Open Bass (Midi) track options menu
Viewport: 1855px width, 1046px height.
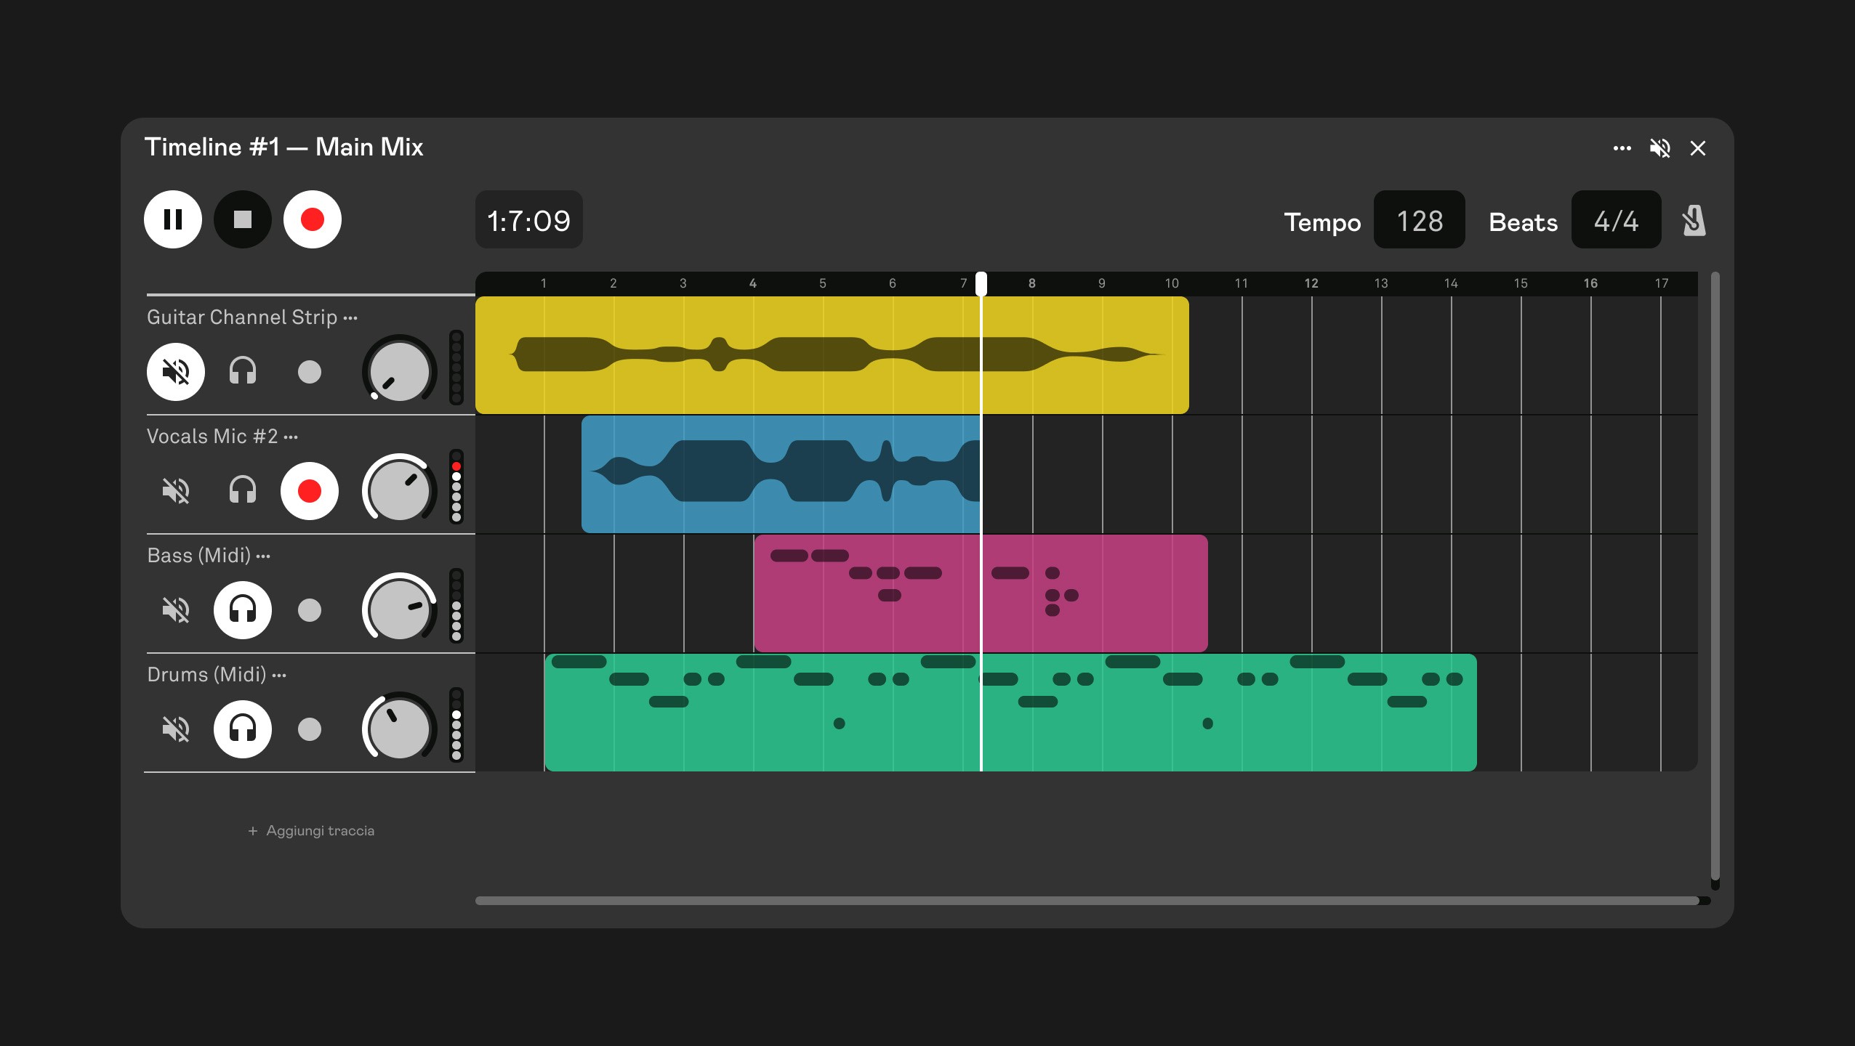[x=263, y=556]
